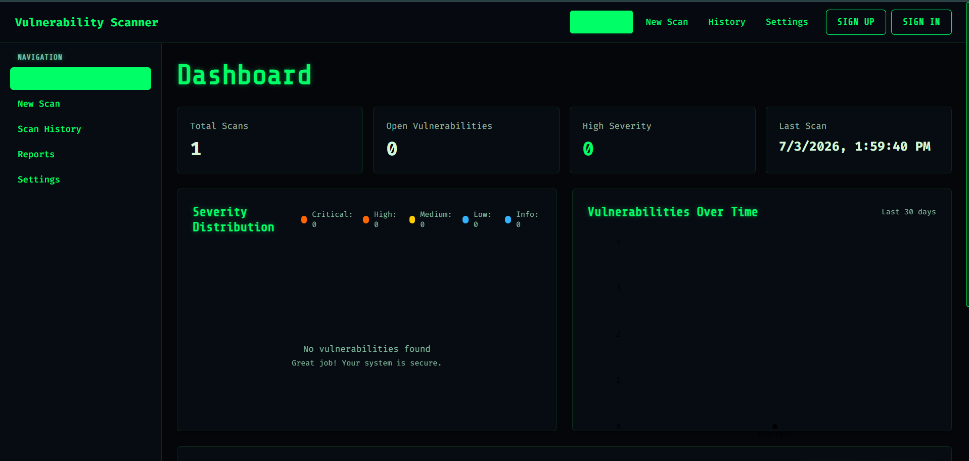Image resolution: width=969 pixels, height=461 pixels.
Task: Click the blue Info legend dot
Action: pyautogui.click(x=508, y=219)
